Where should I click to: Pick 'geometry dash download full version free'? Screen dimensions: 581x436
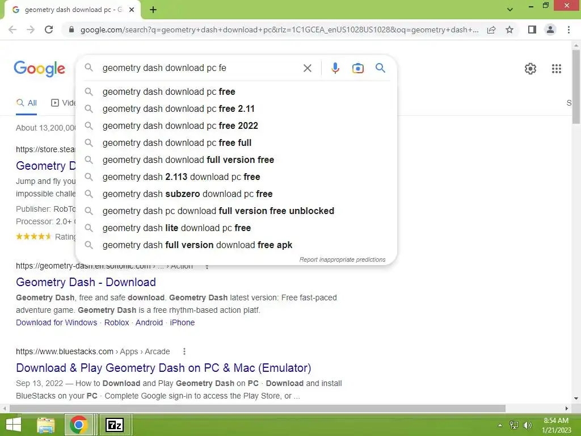[x=236, y=160]
